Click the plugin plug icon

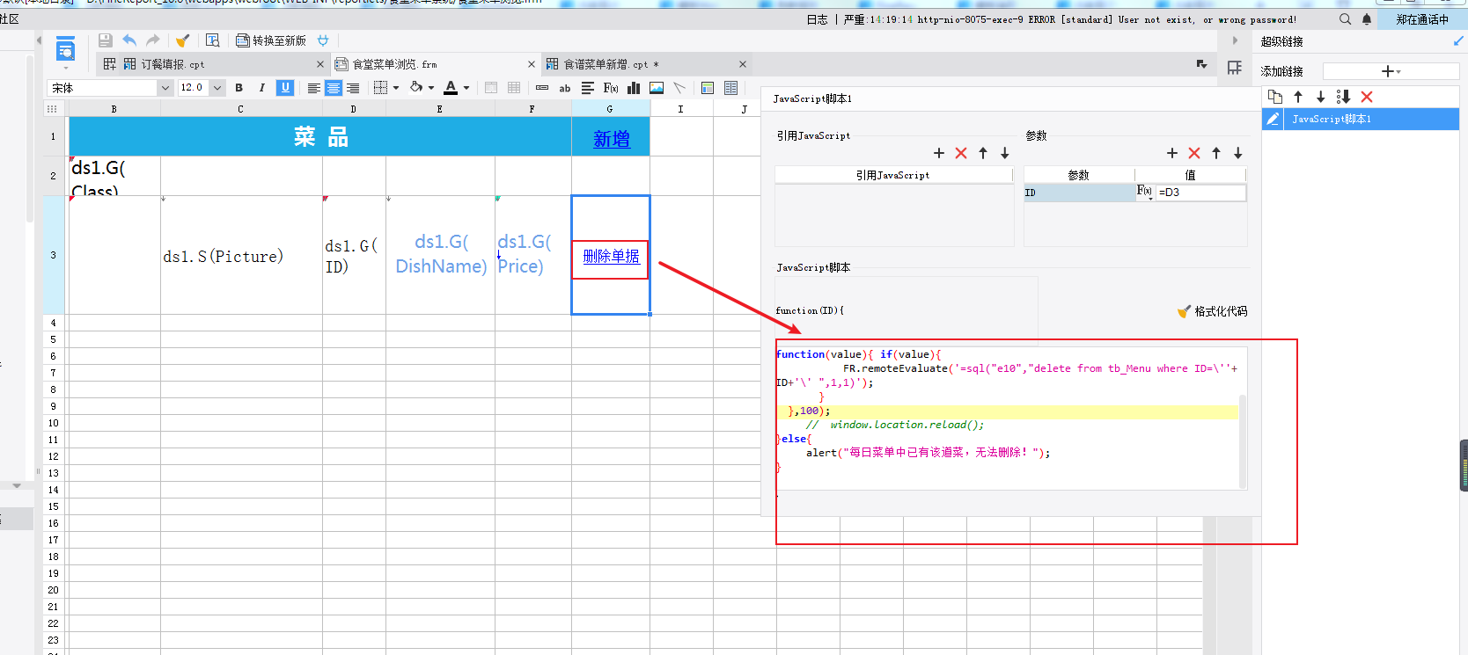point(323,40)
